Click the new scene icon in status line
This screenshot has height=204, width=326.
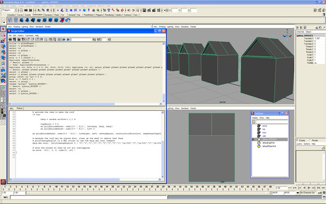[21, 10]
